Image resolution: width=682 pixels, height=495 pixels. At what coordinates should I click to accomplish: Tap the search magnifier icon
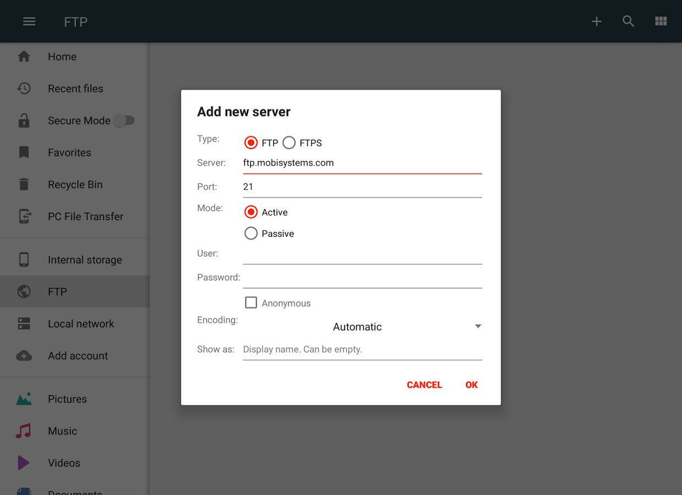pyautogui.click(x=629, y=21)
